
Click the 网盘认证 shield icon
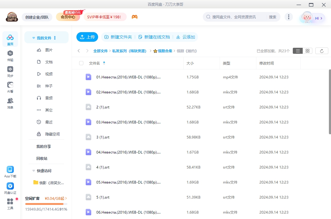(x=10, y=186)
